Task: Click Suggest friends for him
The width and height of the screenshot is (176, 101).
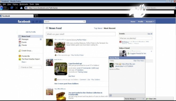Action: click(138, 53)
